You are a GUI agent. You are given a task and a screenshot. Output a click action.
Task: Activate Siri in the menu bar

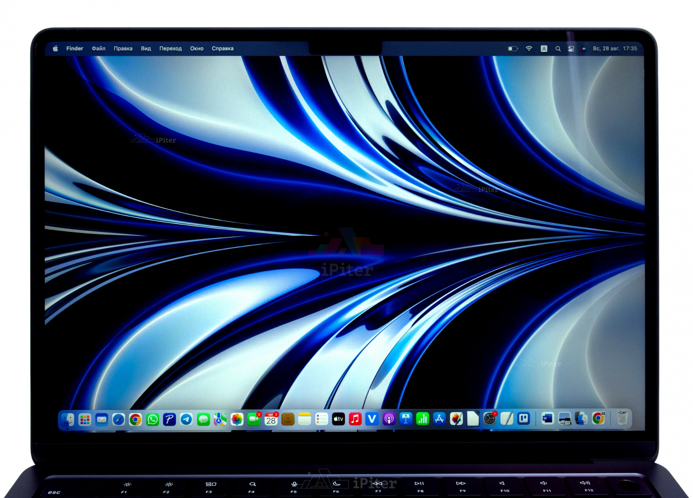click(583, 49)
